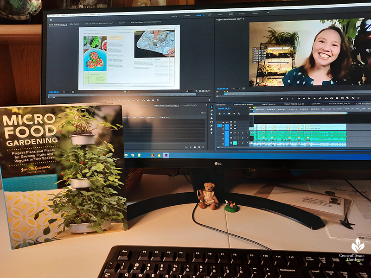Open the Sequence menu
Viewport: 371px width, 278px height.
tap(64, 15)
